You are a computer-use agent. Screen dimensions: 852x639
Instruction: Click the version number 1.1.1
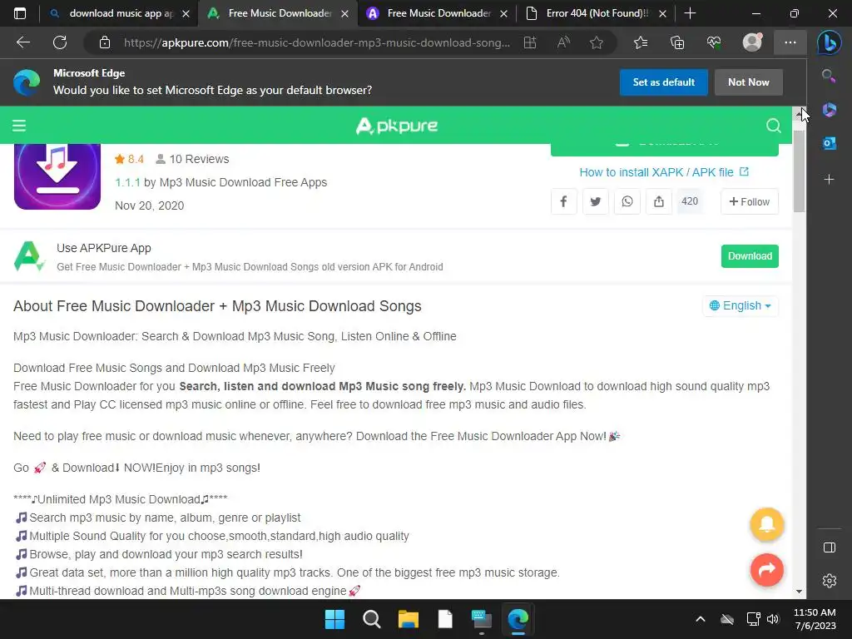[x=127, y=182]
